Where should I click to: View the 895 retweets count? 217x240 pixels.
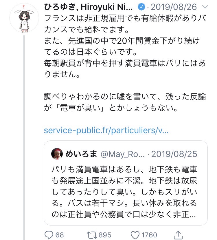click(105, 234)
